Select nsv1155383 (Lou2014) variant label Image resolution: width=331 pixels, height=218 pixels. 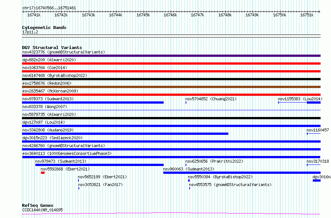point(300,99)
